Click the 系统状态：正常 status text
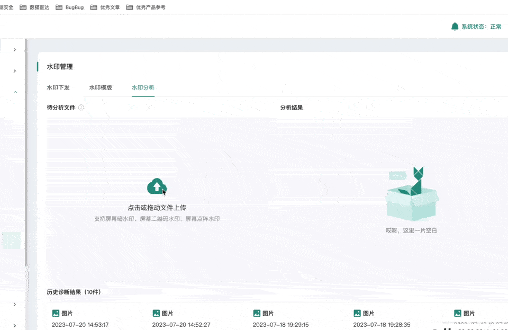 (481, 26)
